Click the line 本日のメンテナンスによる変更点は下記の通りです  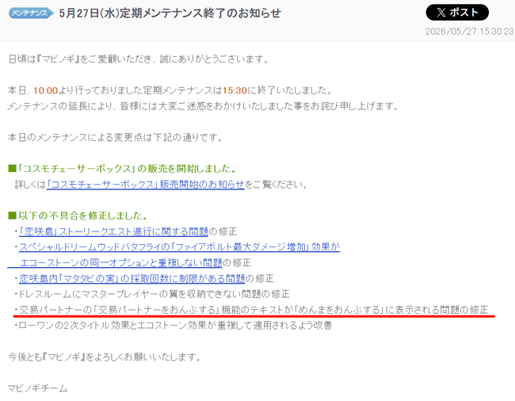click(x=116, y=137)
